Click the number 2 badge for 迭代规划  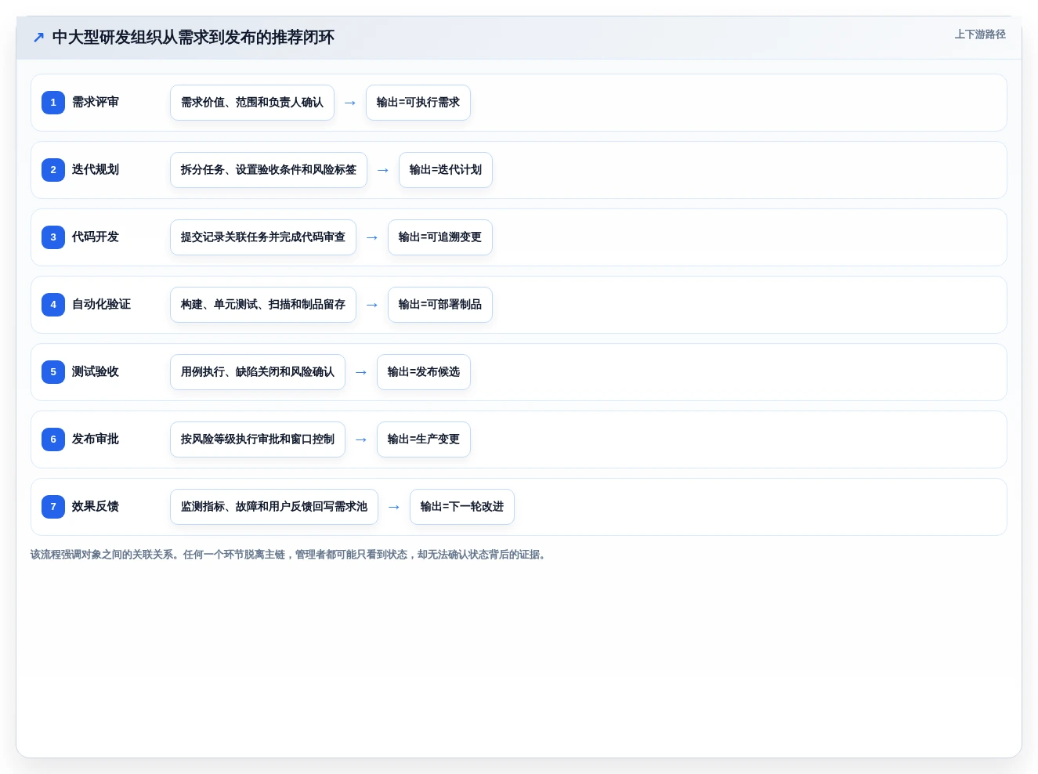pos(53,170)
